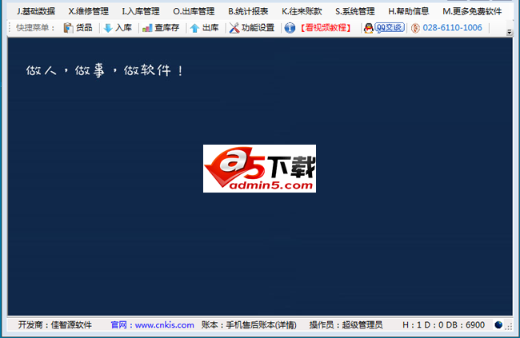Image resolution: width=520 pixels, height=338 pixels.
Task: Click the phone number icon
Action: (x=415, y=28)
